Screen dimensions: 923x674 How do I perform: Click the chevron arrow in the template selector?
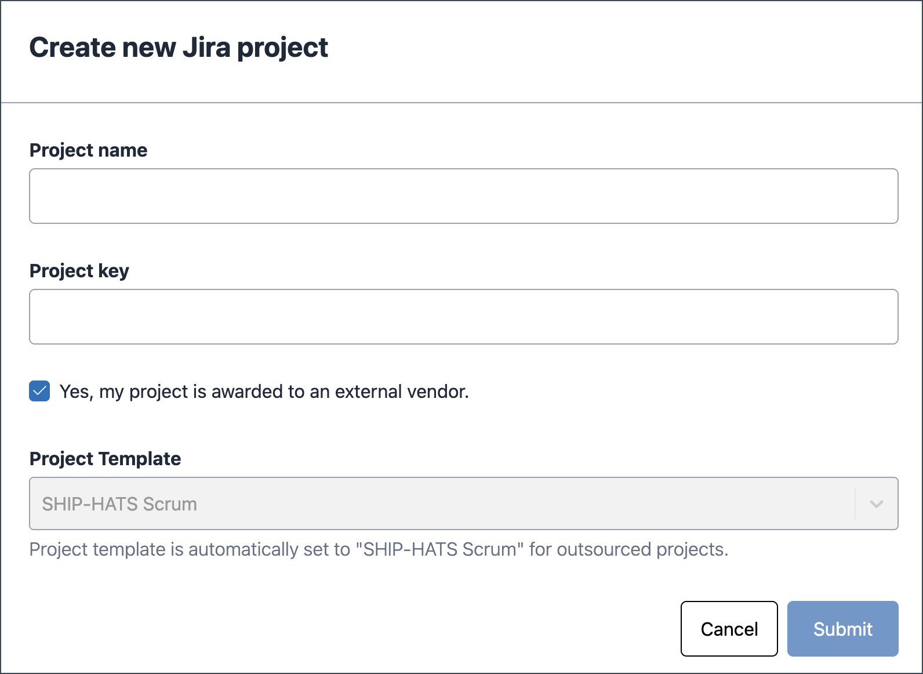[877, 504]
